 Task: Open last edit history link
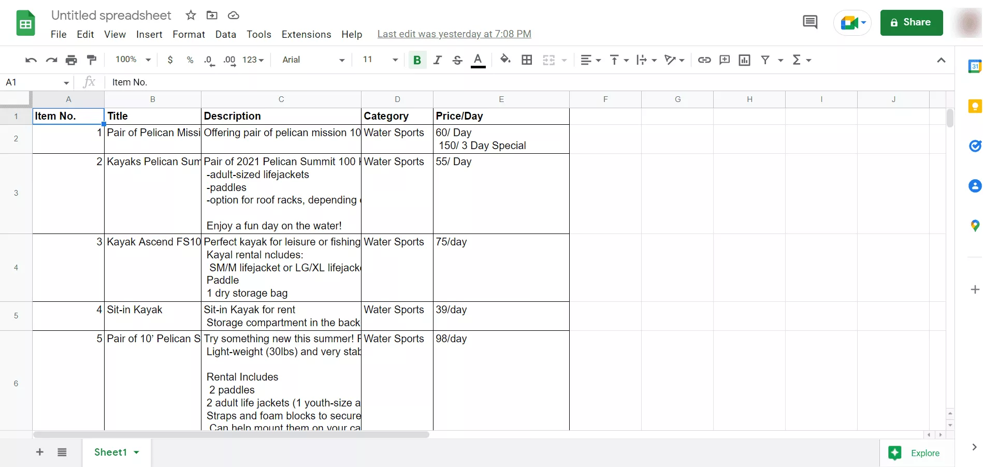(x=454, y=34)
